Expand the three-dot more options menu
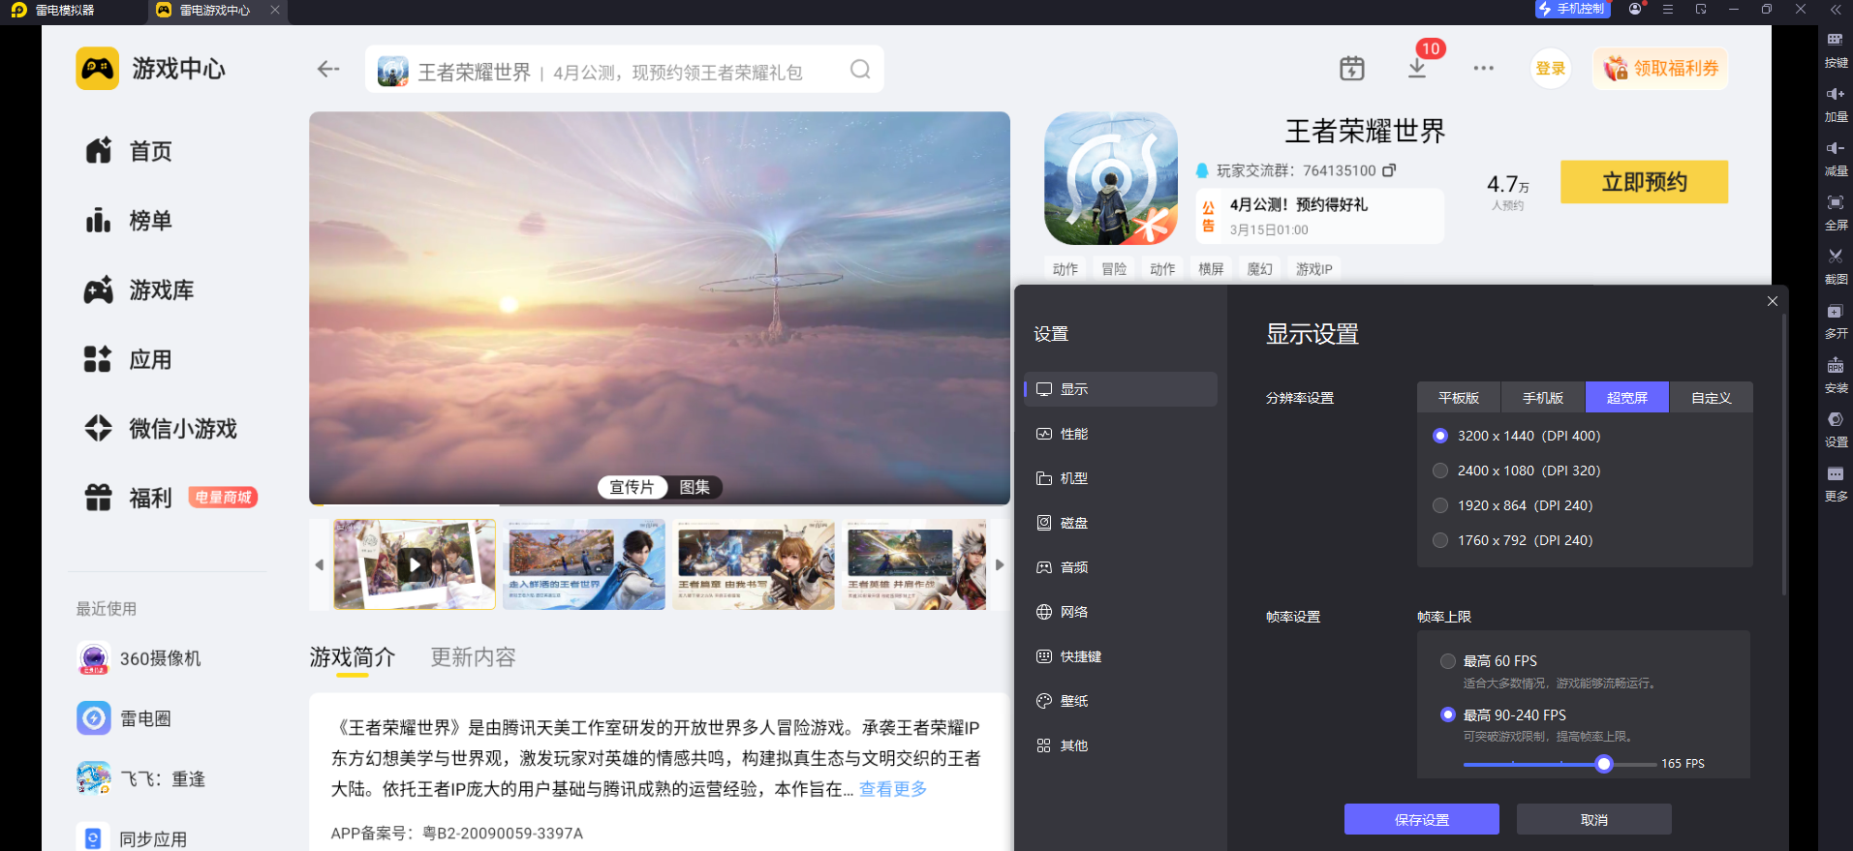1853x851 pixels. pyautogui.click(x=1483, y=69)
